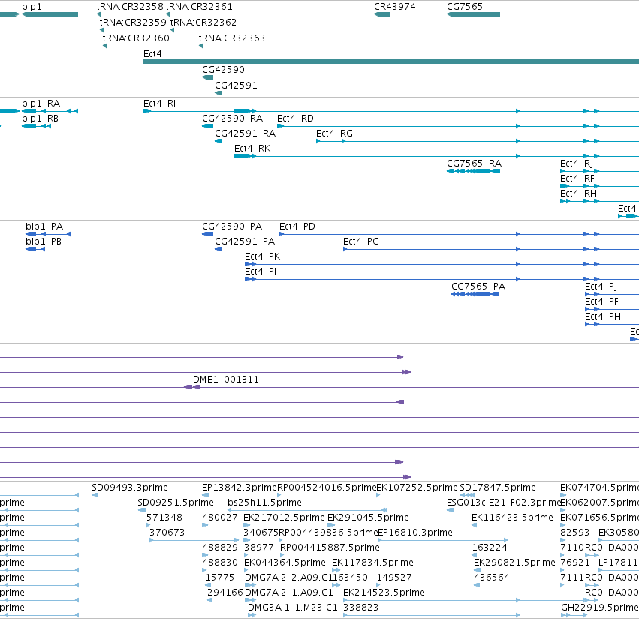Select the 488829 feature label
The image size is (639, 619).
pyautogui.click(x=220, y=548)
